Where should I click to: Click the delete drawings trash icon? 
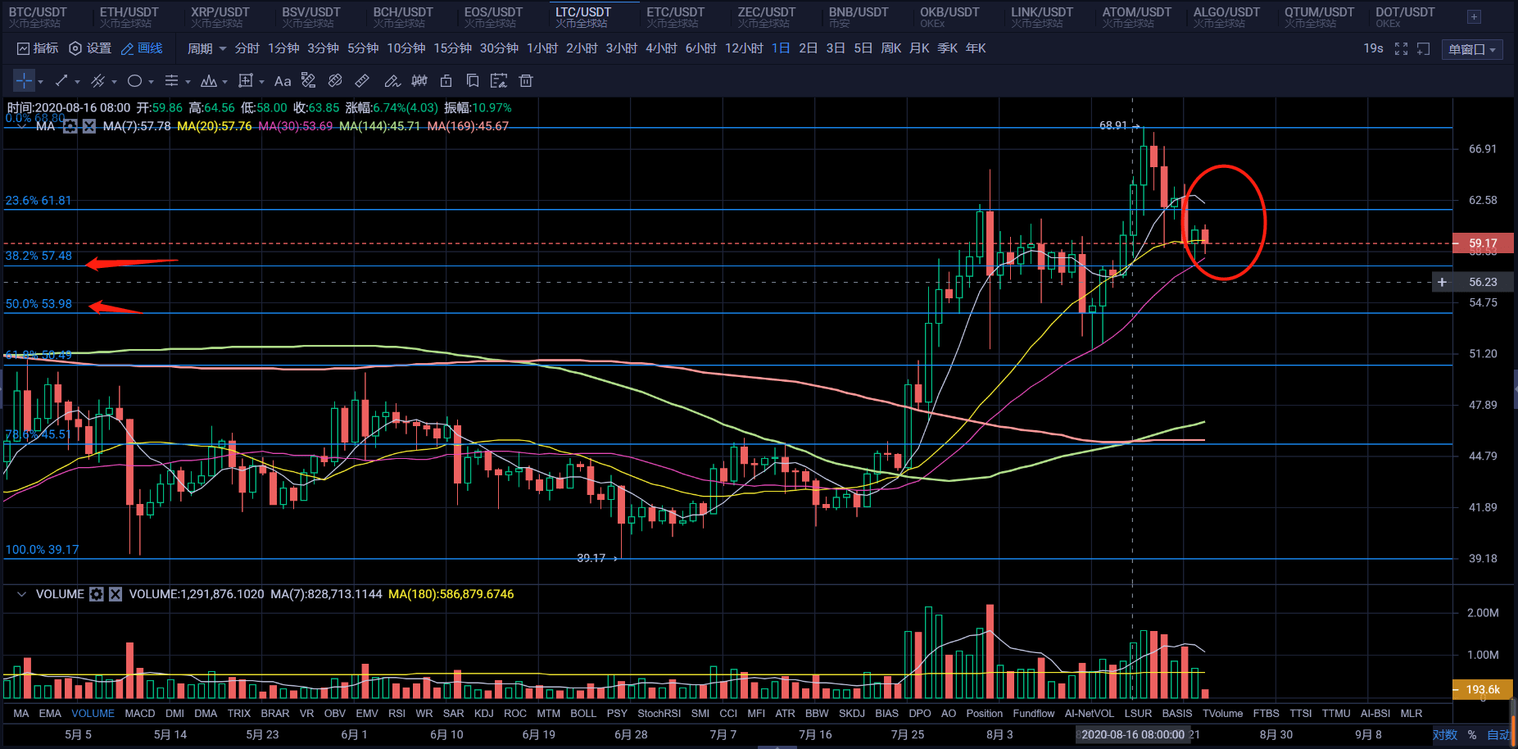click(526, 81)
